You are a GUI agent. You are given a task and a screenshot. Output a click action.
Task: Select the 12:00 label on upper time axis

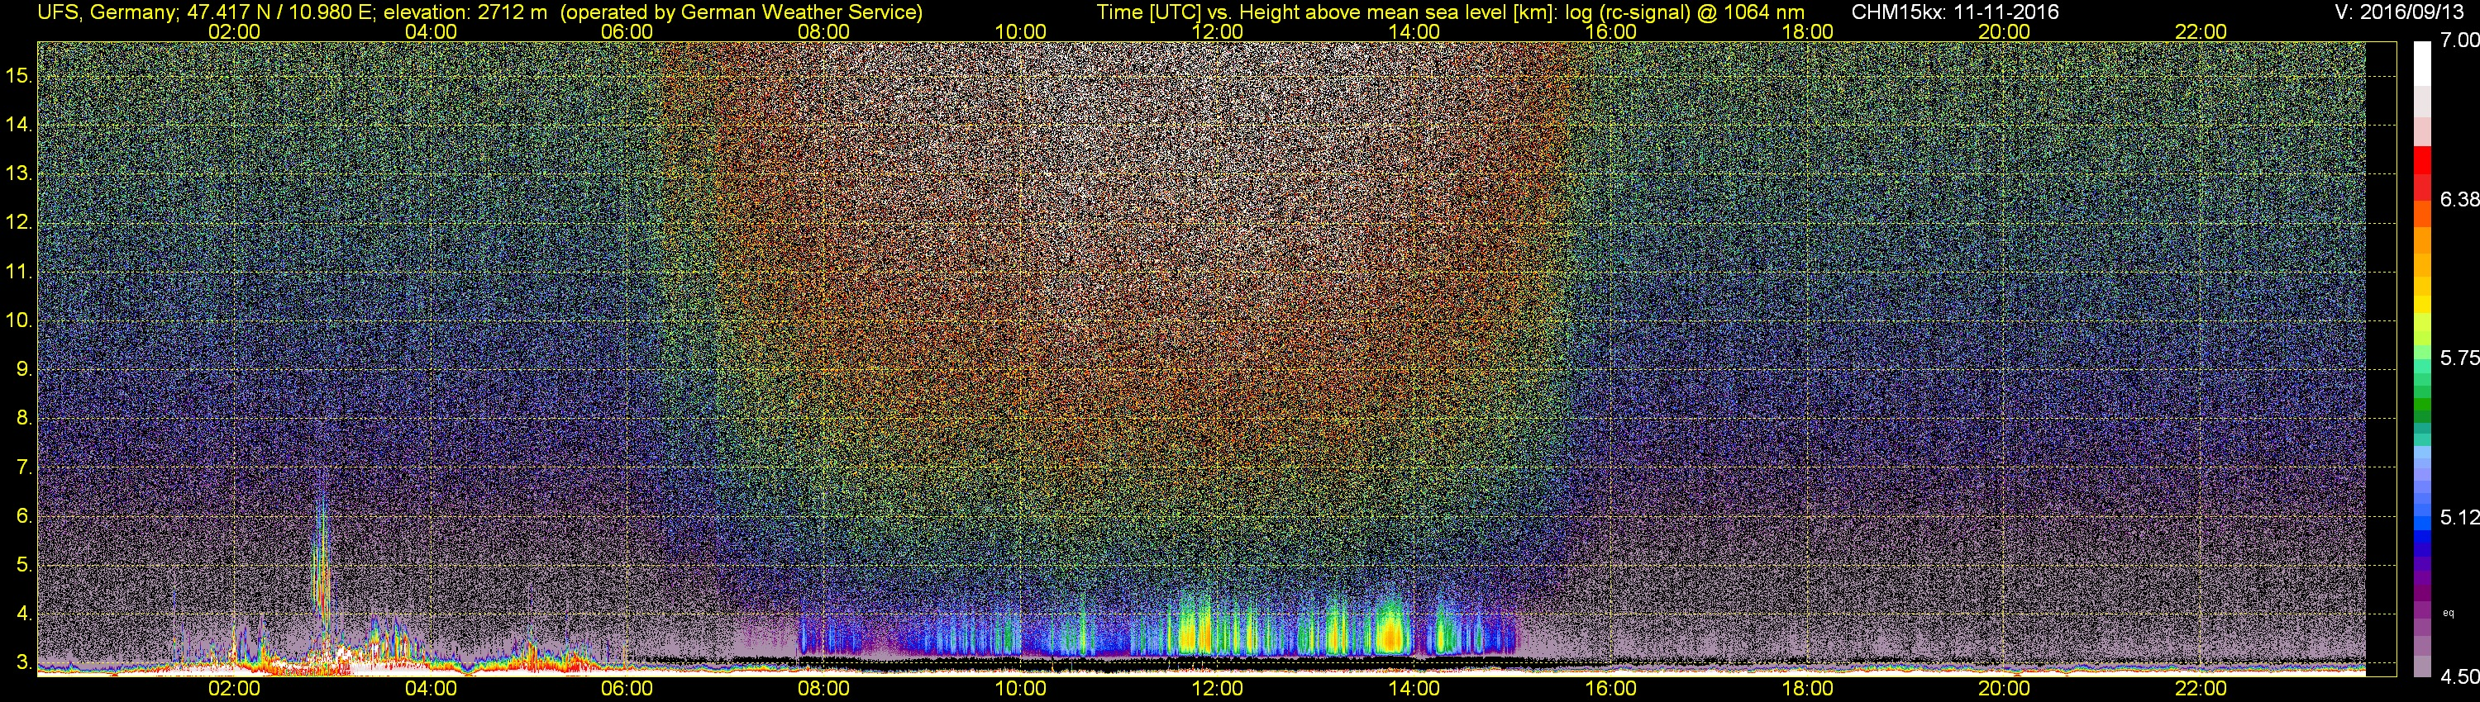(x=1217, y=31)
